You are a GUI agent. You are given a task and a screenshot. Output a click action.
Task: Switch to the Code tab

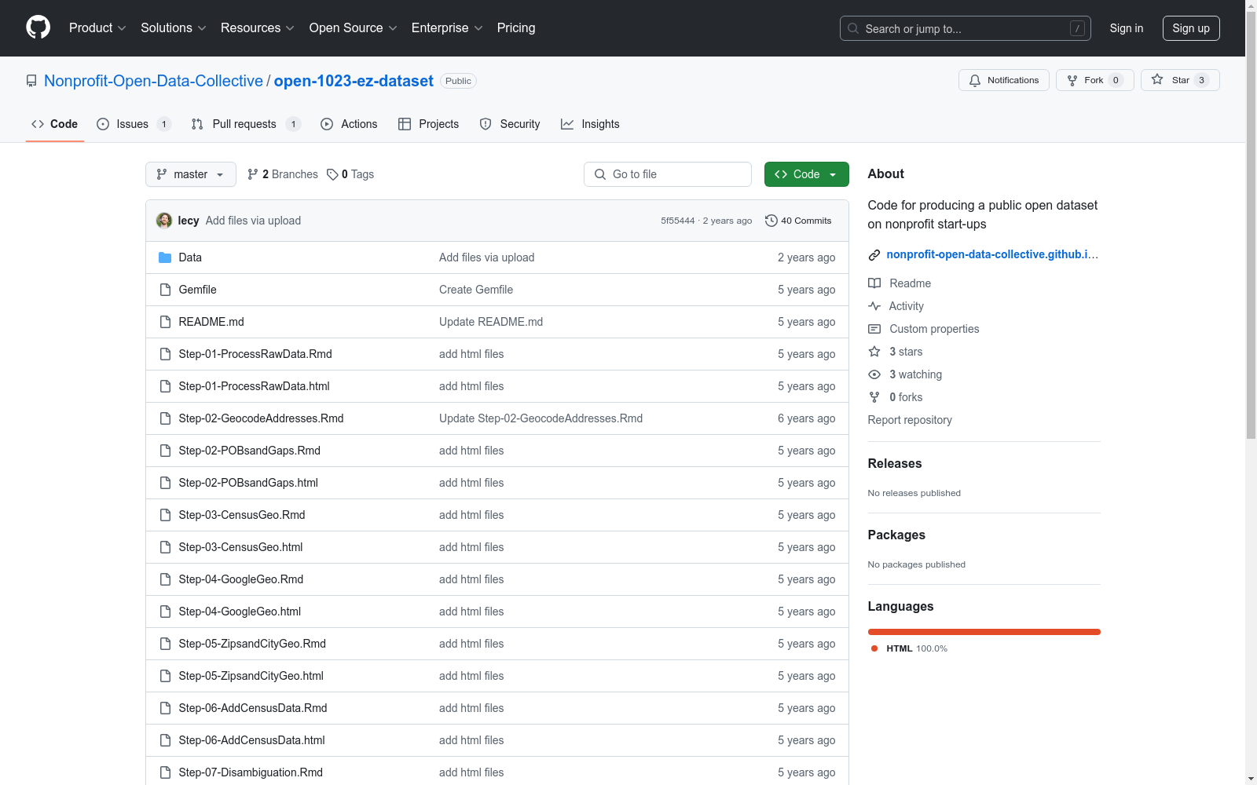tap(55, 124)
